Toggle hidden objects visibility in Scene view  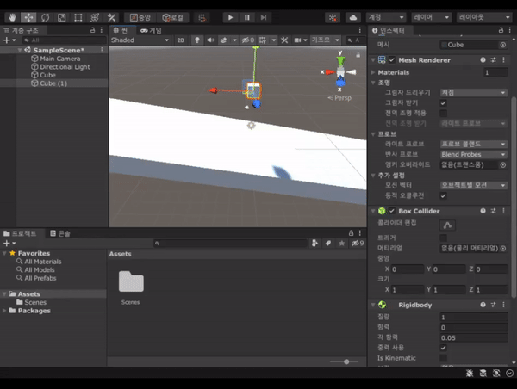248,40
